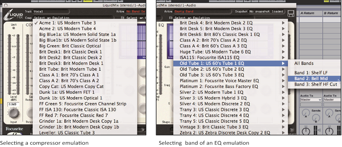Choose FF Green 5: Focusrite Green Channel Strip

(85, 104)
